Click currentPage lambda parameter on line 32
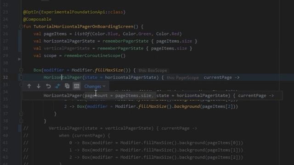 pos(218,77)
